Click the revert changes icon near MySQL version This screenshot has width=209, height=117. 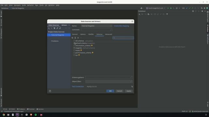click(x=132, y=87)
